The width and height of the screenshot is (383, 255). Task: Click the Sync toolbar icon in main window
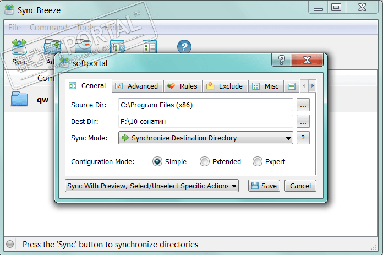pyautogui.click(x=19, y=47)
